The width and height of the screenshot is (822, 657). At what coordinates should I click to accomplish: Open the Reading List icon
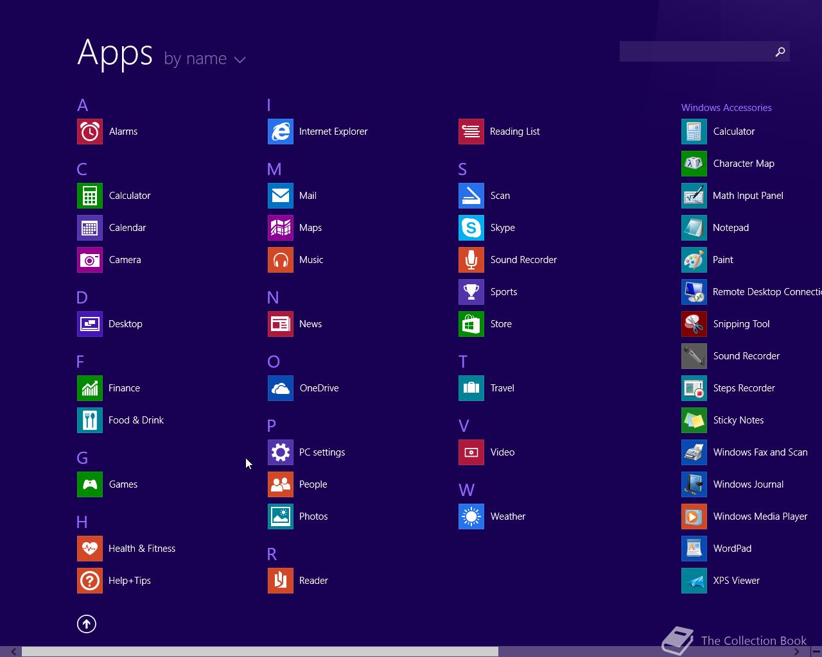coord(471,132)
